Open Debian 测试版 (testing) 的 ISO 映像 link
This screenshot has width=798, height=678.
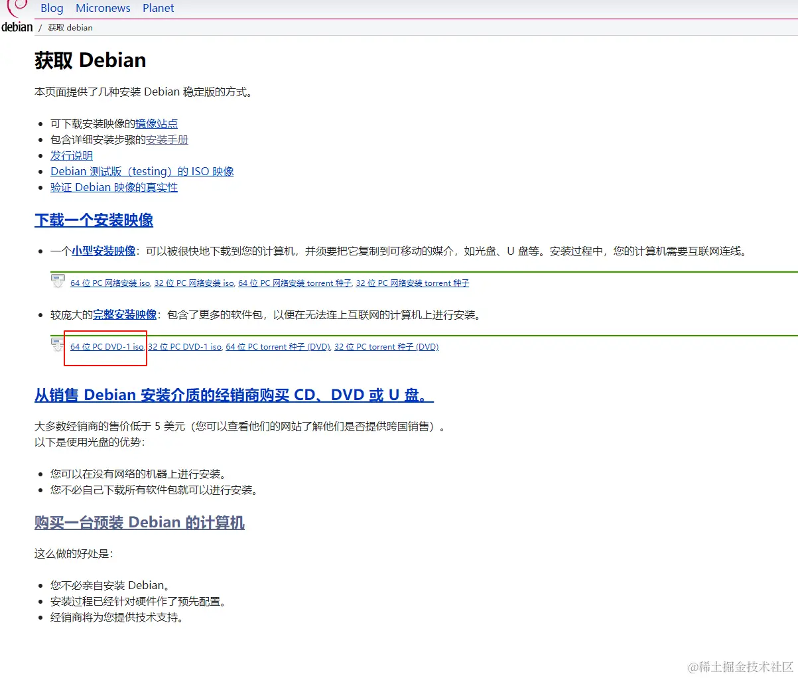point(142,171)
